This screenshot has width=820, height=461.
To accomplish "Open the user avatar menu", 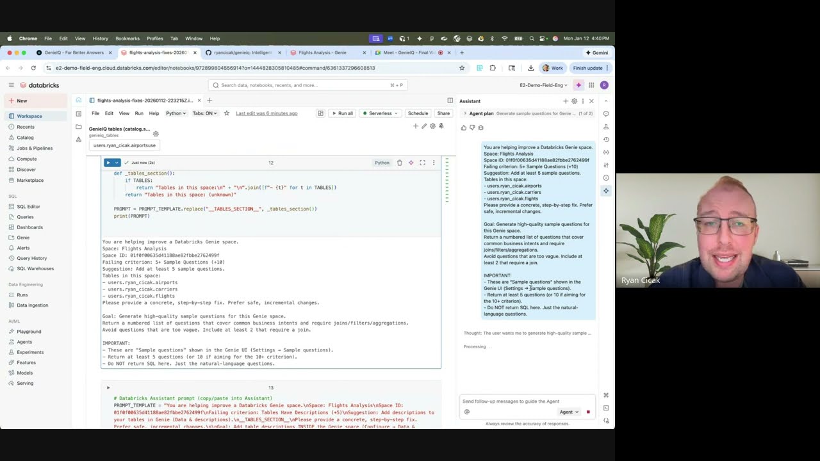I will (604, 85).
